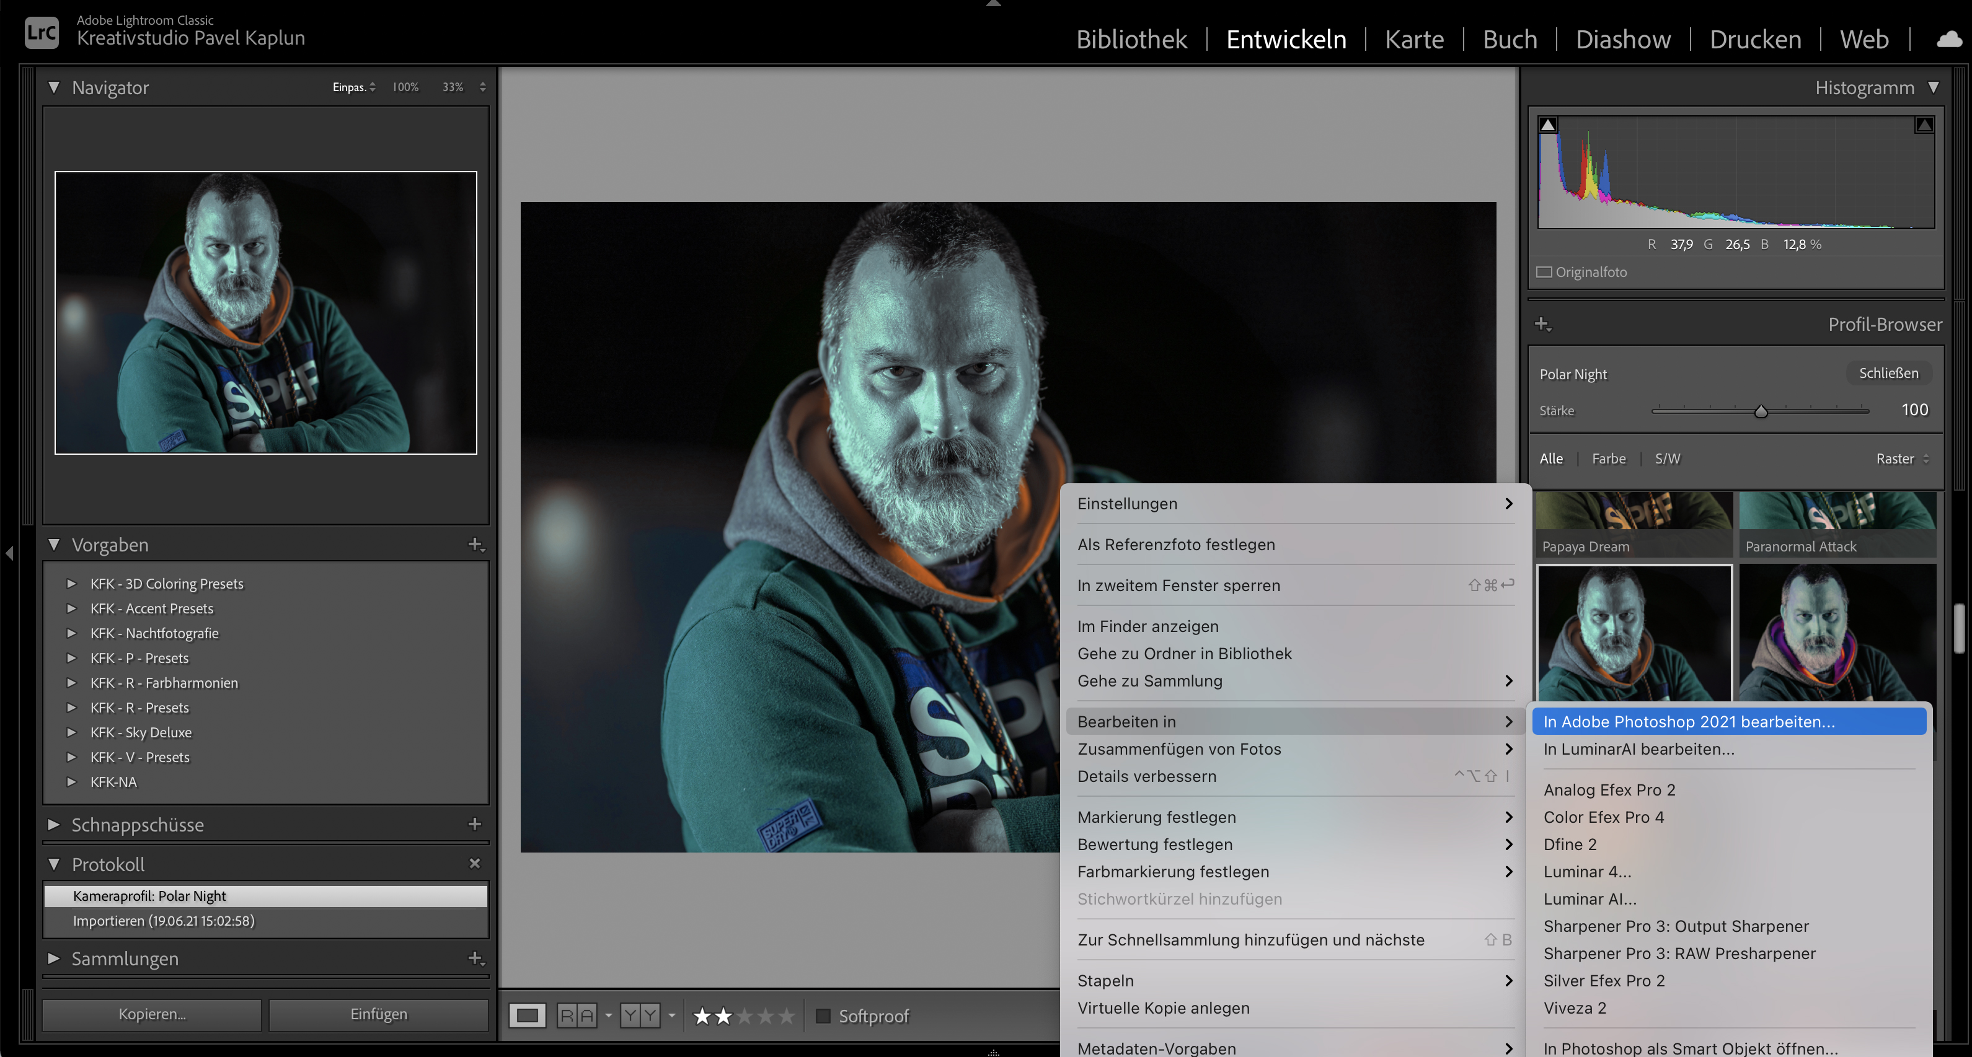The width and height of the screenshot is (1972, 1057).
Task: Open the Raster view dropdown
Action: 1903,459
